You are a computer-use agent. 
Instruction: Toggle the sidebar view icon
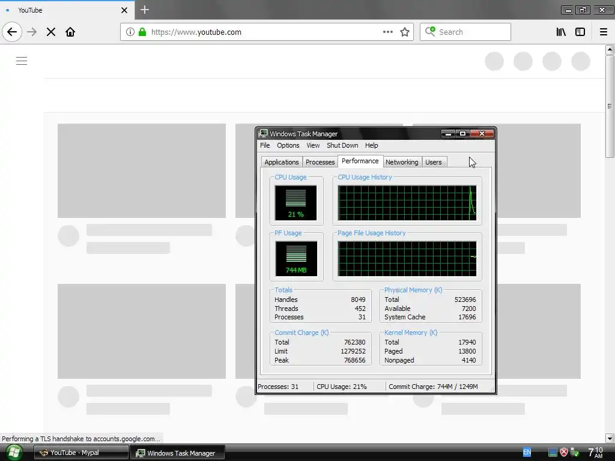pos(580,32)
